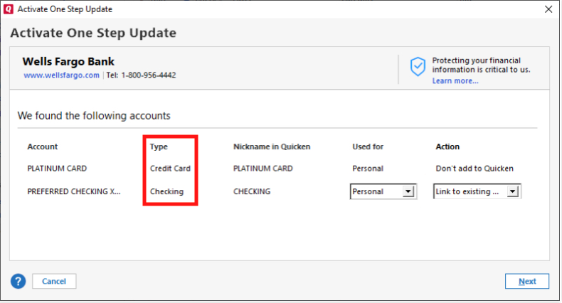Click the 'Learn more...' link

[x=455, y=81]
